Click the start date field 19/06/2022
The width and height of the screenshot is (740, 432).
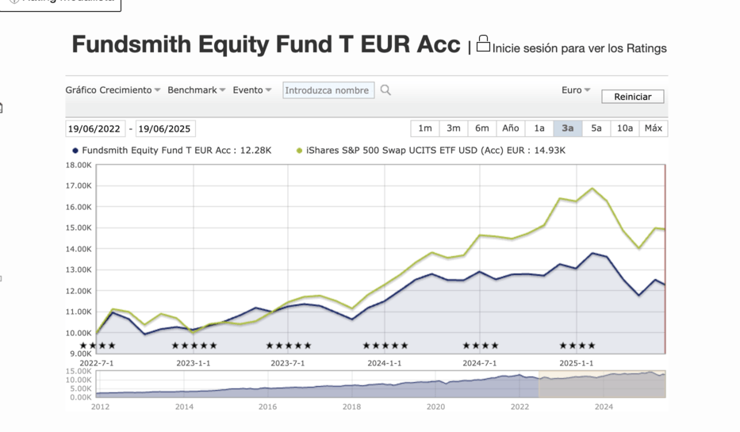point(95,128)
